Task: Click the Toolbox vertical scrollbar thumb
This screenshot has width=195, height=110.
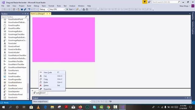Action: [x=28, y=88]
